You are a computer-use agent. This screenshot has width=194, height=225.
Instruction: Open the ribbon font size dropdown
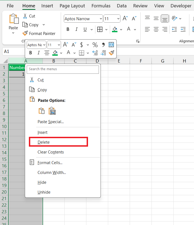click(118, 19)
